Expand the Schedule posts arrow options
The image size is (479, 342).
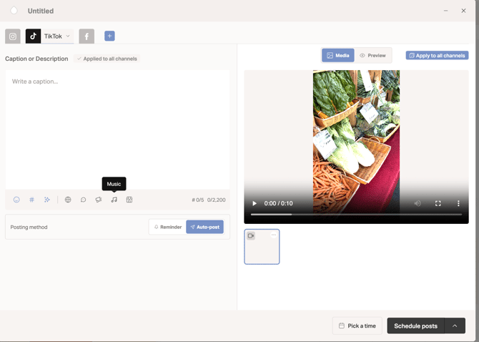(455, 326)
